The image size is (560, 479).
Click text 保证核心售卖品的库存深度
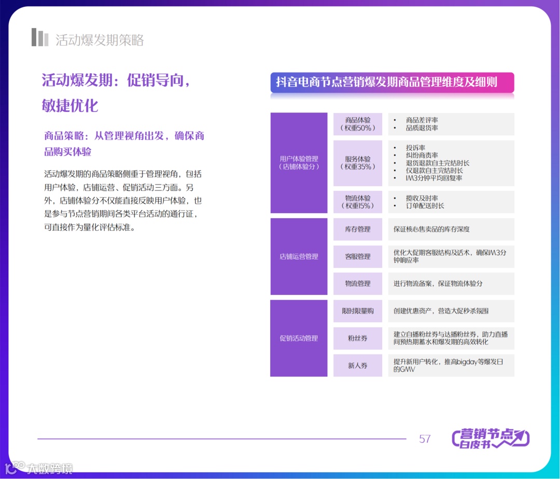[431, 229]
